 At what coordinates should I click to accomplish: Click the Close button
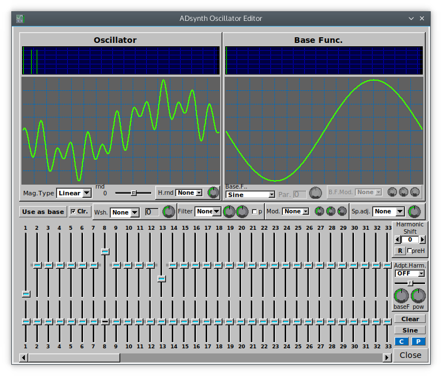(410, 355)
